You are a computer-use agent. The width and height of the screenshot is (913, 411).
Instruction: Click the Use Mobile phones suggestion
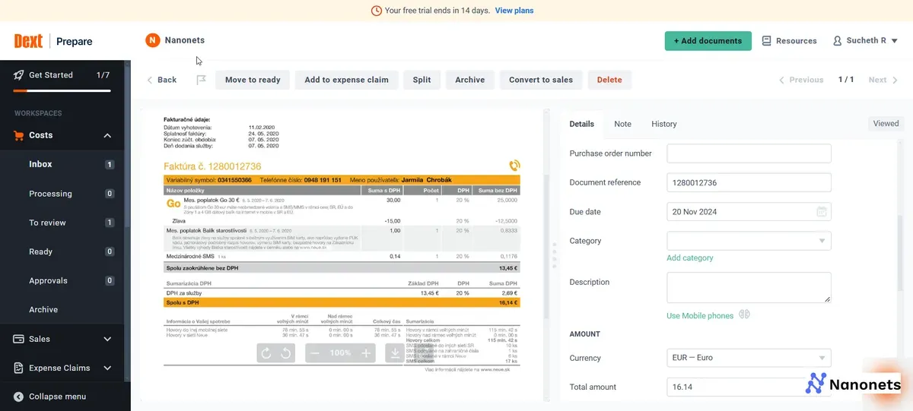700,315
